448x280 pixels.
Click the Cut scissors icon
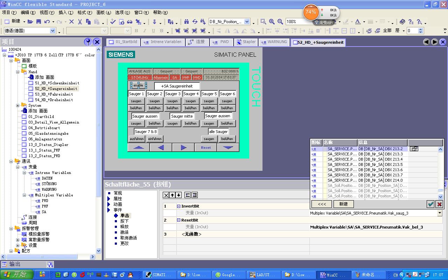80,22
